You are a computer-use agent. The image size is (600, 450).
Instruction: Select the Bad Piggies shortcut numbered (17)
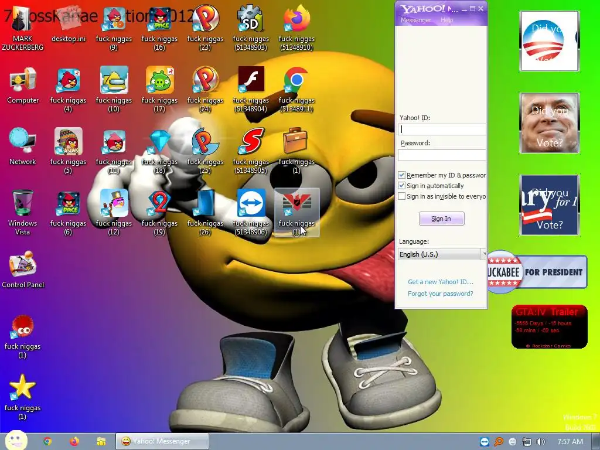[159, 89]
